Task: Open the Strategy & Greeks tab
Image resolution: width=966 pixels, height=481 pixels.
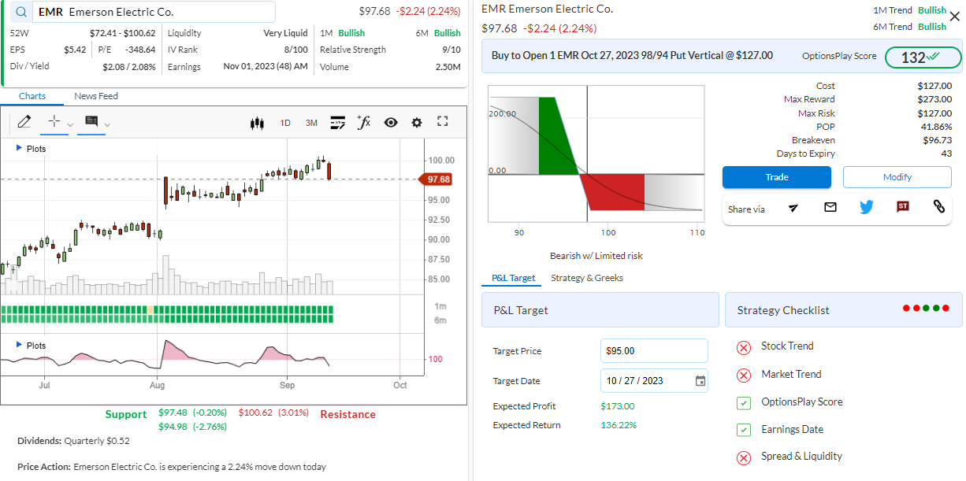Action: pos(587,278)
